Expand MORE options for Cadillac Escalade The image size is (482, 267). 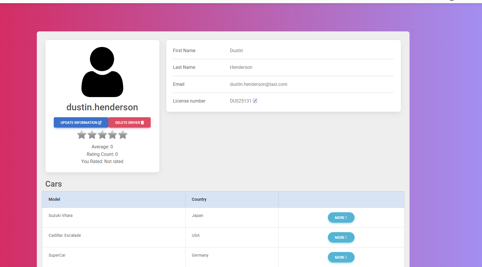coord(341,237)
